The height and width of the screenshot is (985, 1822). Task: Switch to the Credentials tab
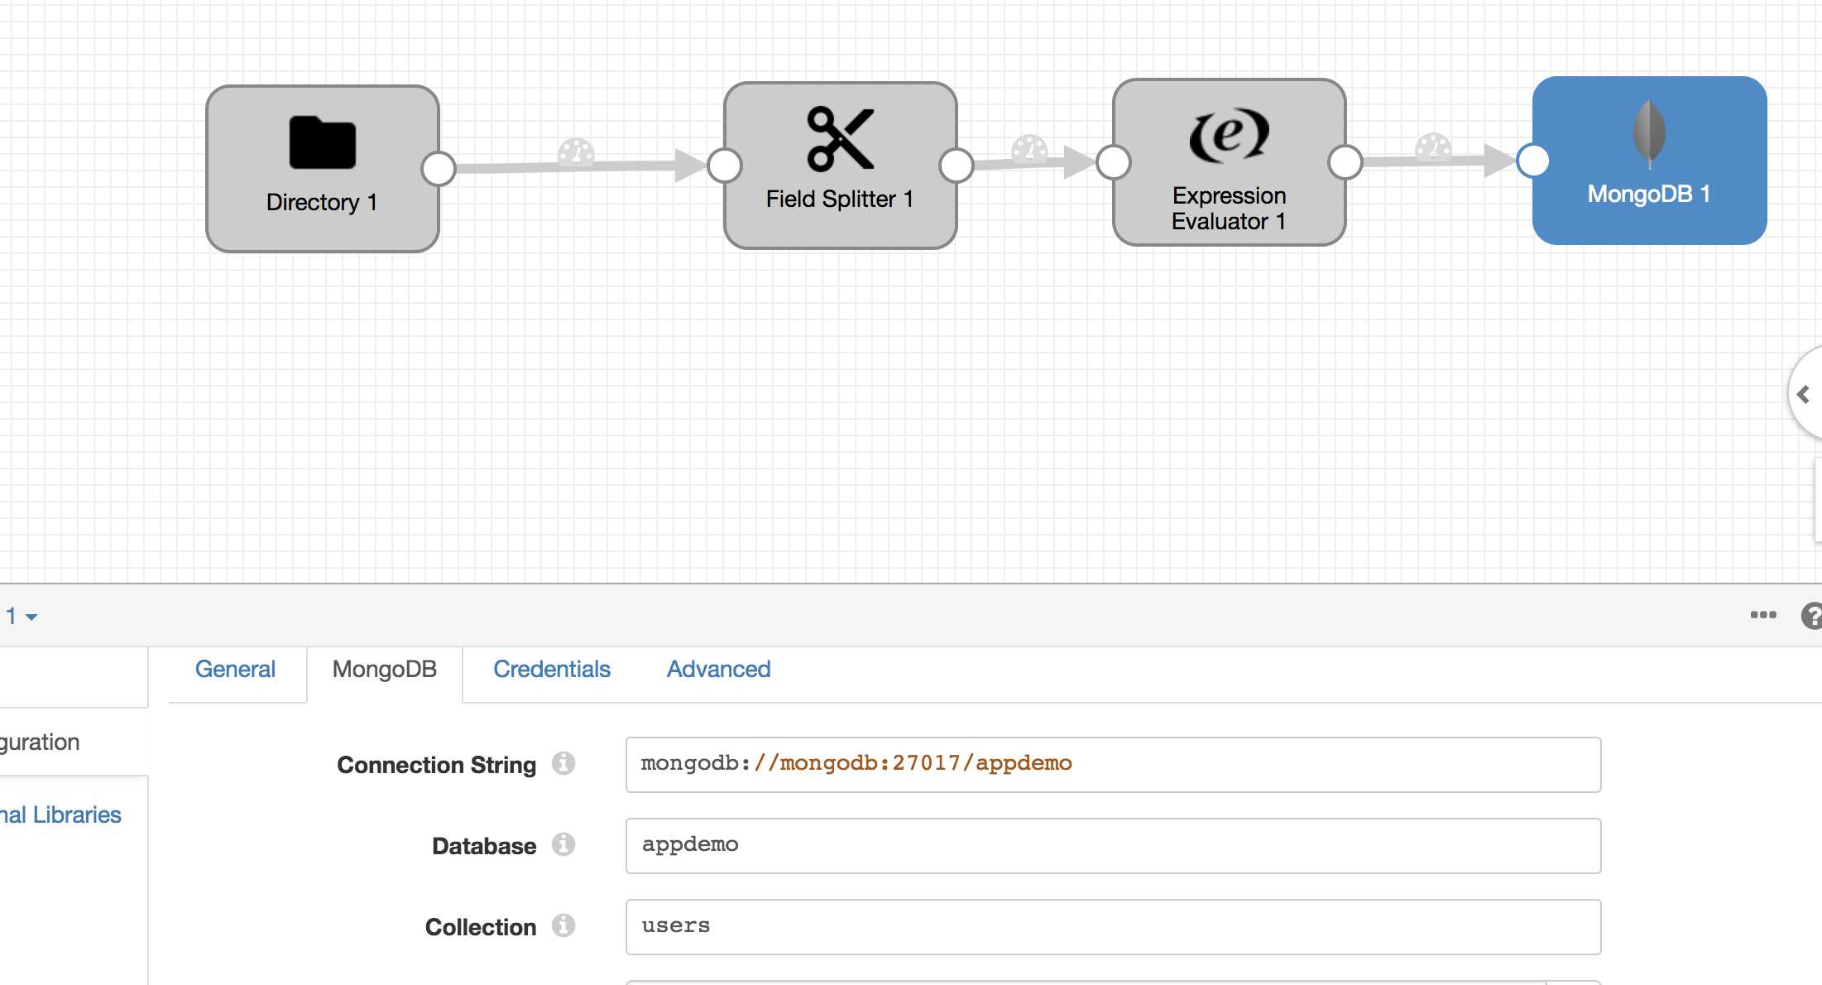[x=552, y=669]
